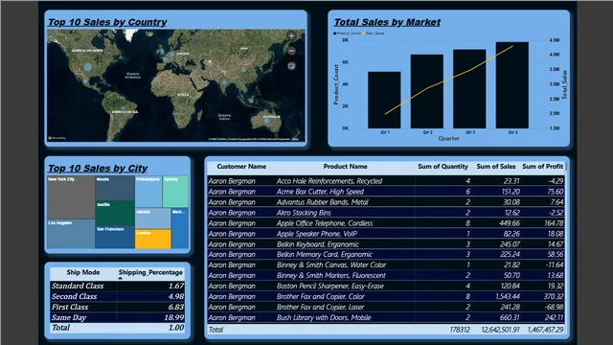Sort by Sum of Profit column header
Image resolution: width=613 pixels, height=345 pixels.
[x=543, y=167]
